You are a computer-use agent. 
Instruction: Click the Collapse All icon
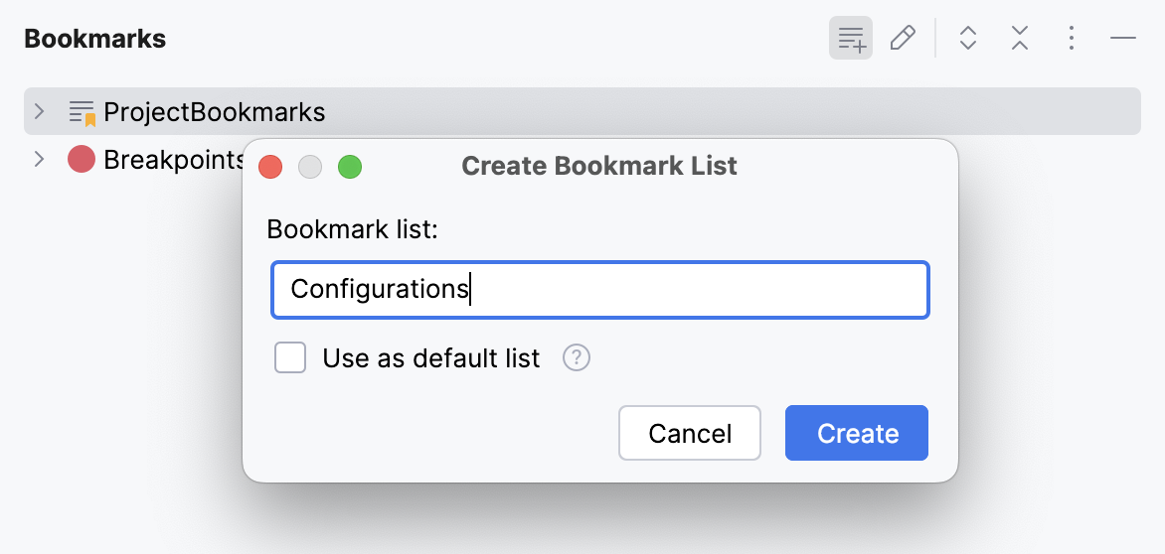pos(1020,39)
